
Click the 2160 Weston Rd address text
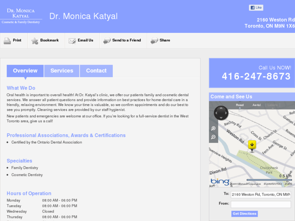point(276,20)
